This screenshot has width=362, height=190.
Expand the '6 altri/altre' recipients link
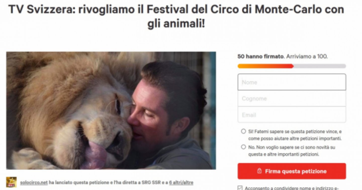[x=181, y=182]
